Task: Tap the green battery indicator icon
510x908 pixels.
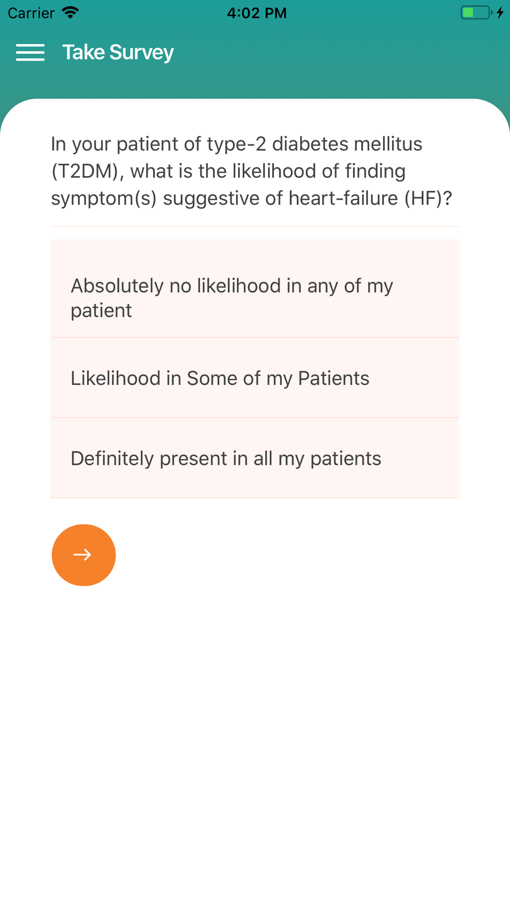Action: 476,13
